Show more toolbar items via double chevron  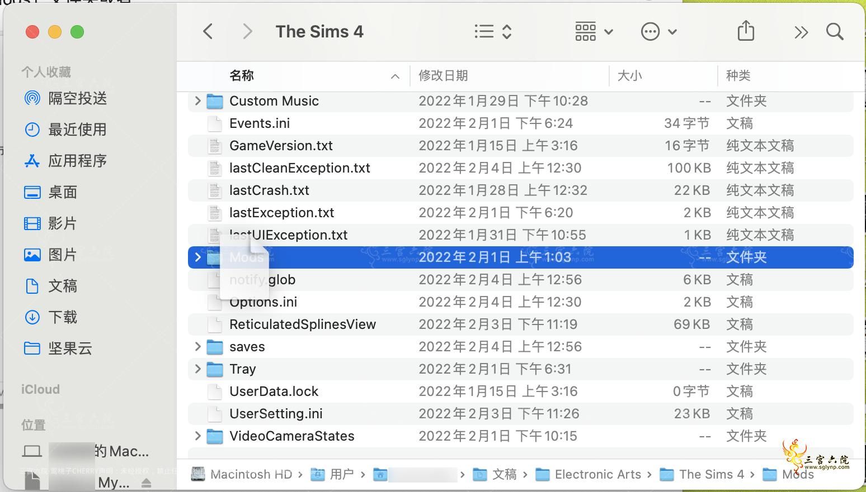tap(801, 32)
